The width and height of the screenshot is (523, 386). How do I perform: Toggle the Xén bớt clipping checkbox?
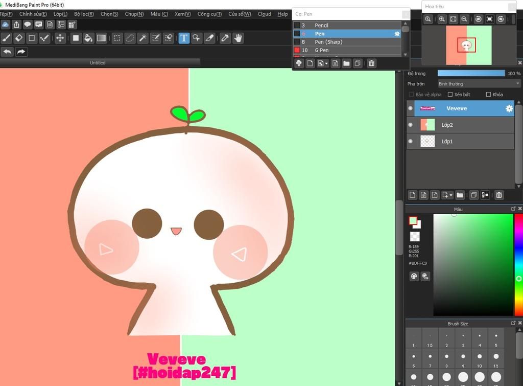450,95
